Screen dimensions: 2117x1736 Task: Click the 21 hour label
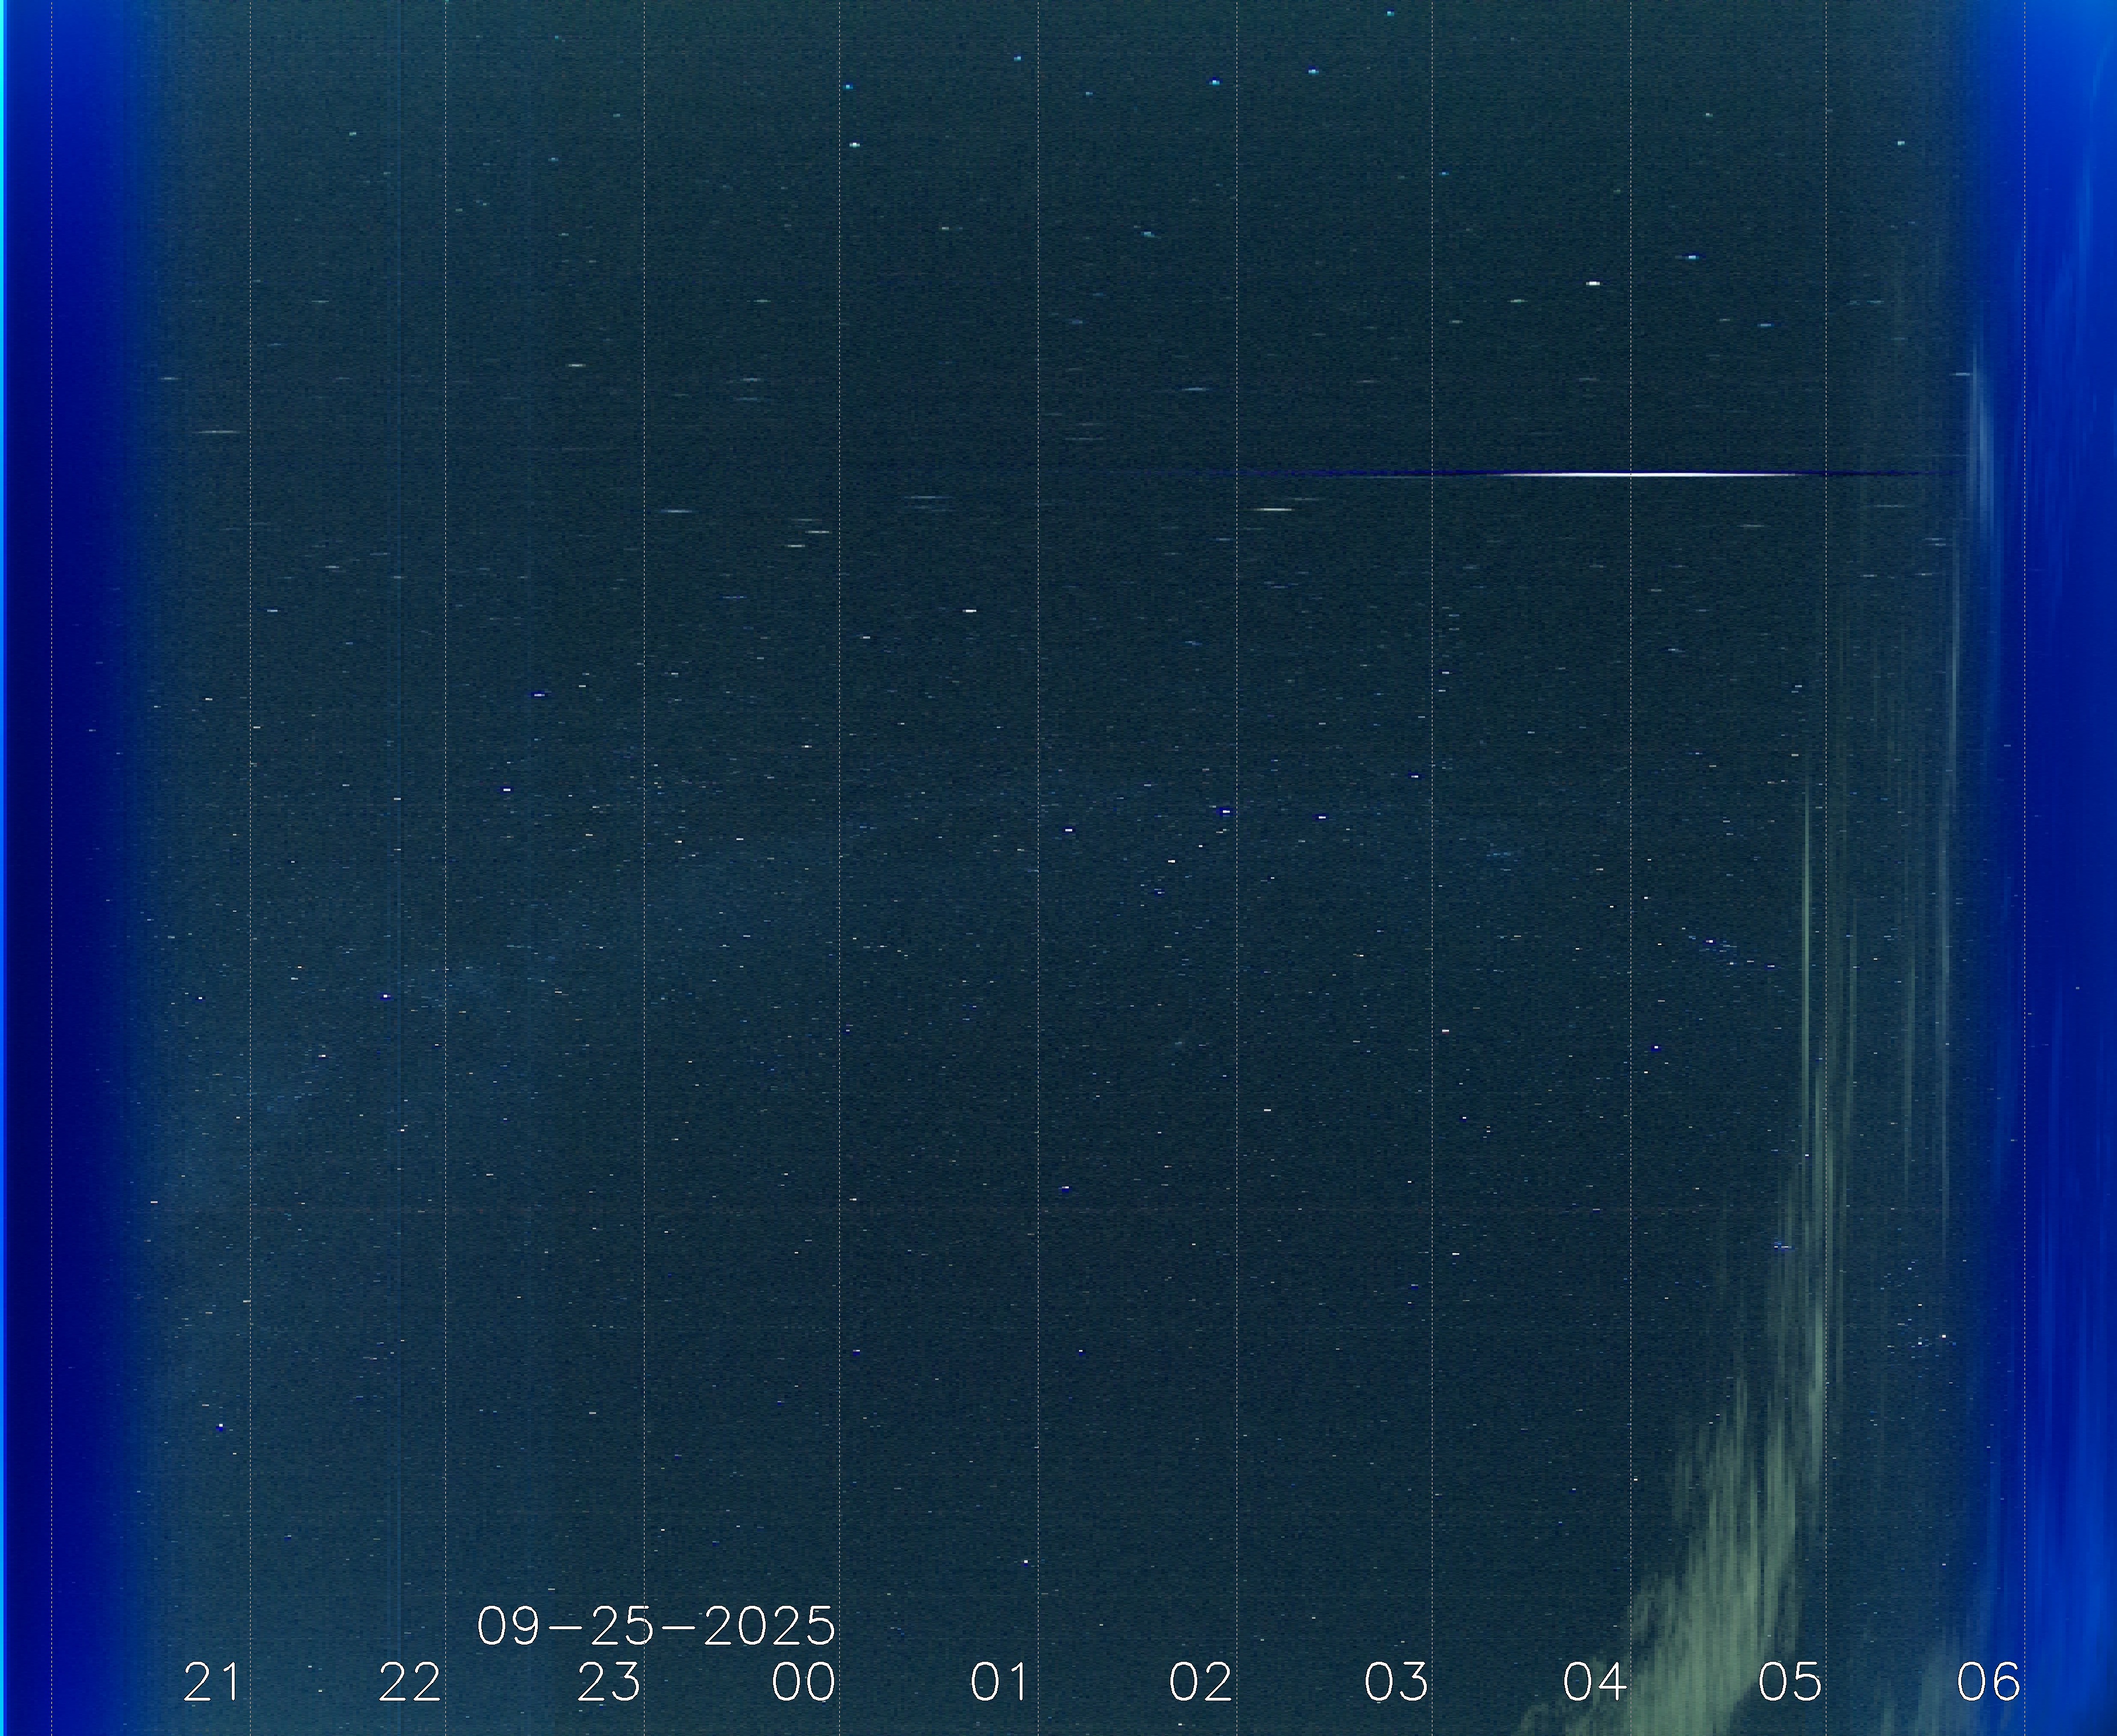coord(212,1683)
